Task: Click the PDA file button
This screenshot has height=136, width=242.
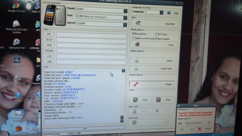Action: [x=49, y=45]
